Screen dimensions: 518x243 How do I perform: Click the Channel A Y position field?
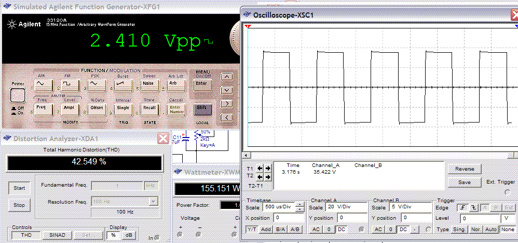(x=352, y=218)
